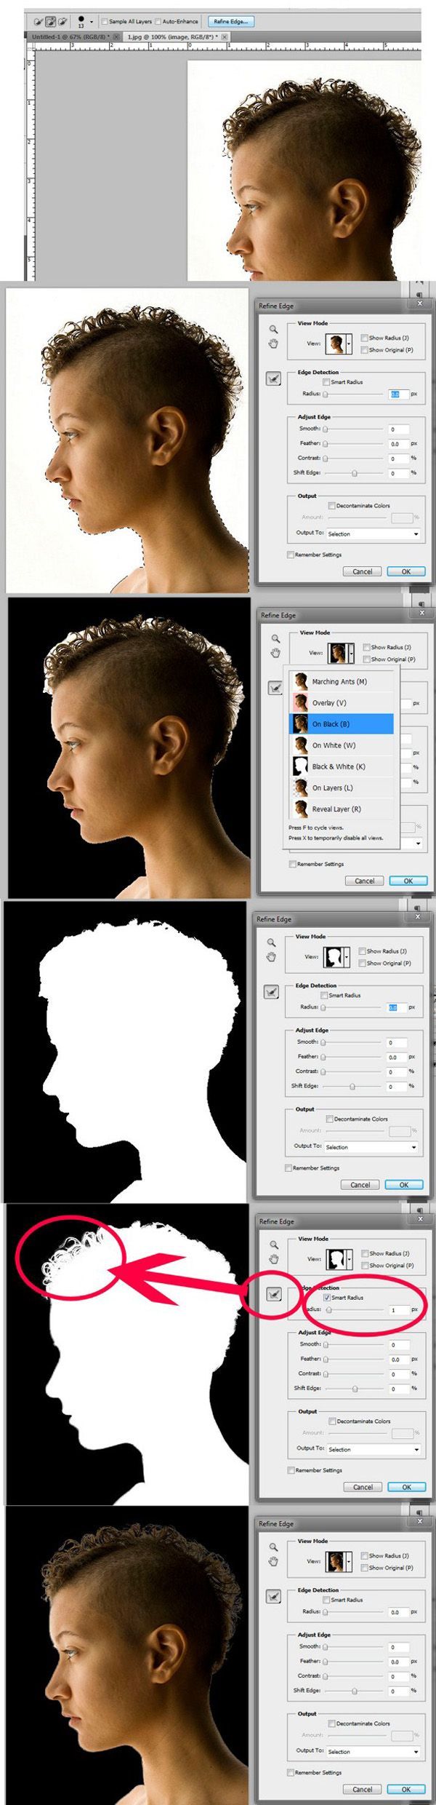Select the Subtract from Selection brush icon

point(62,22)
